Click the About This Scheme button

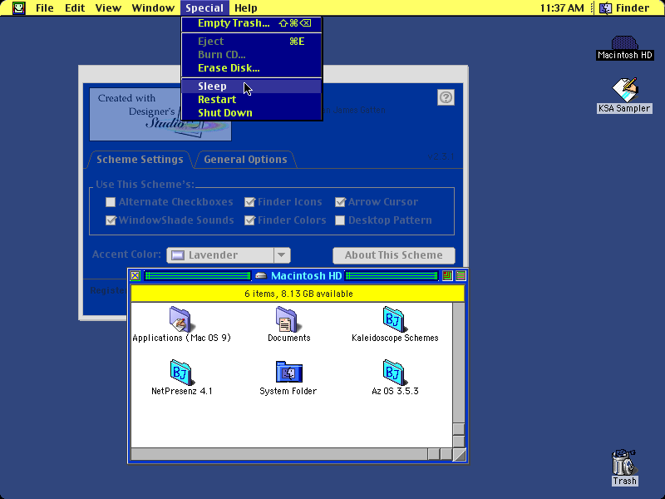(393, 255)
